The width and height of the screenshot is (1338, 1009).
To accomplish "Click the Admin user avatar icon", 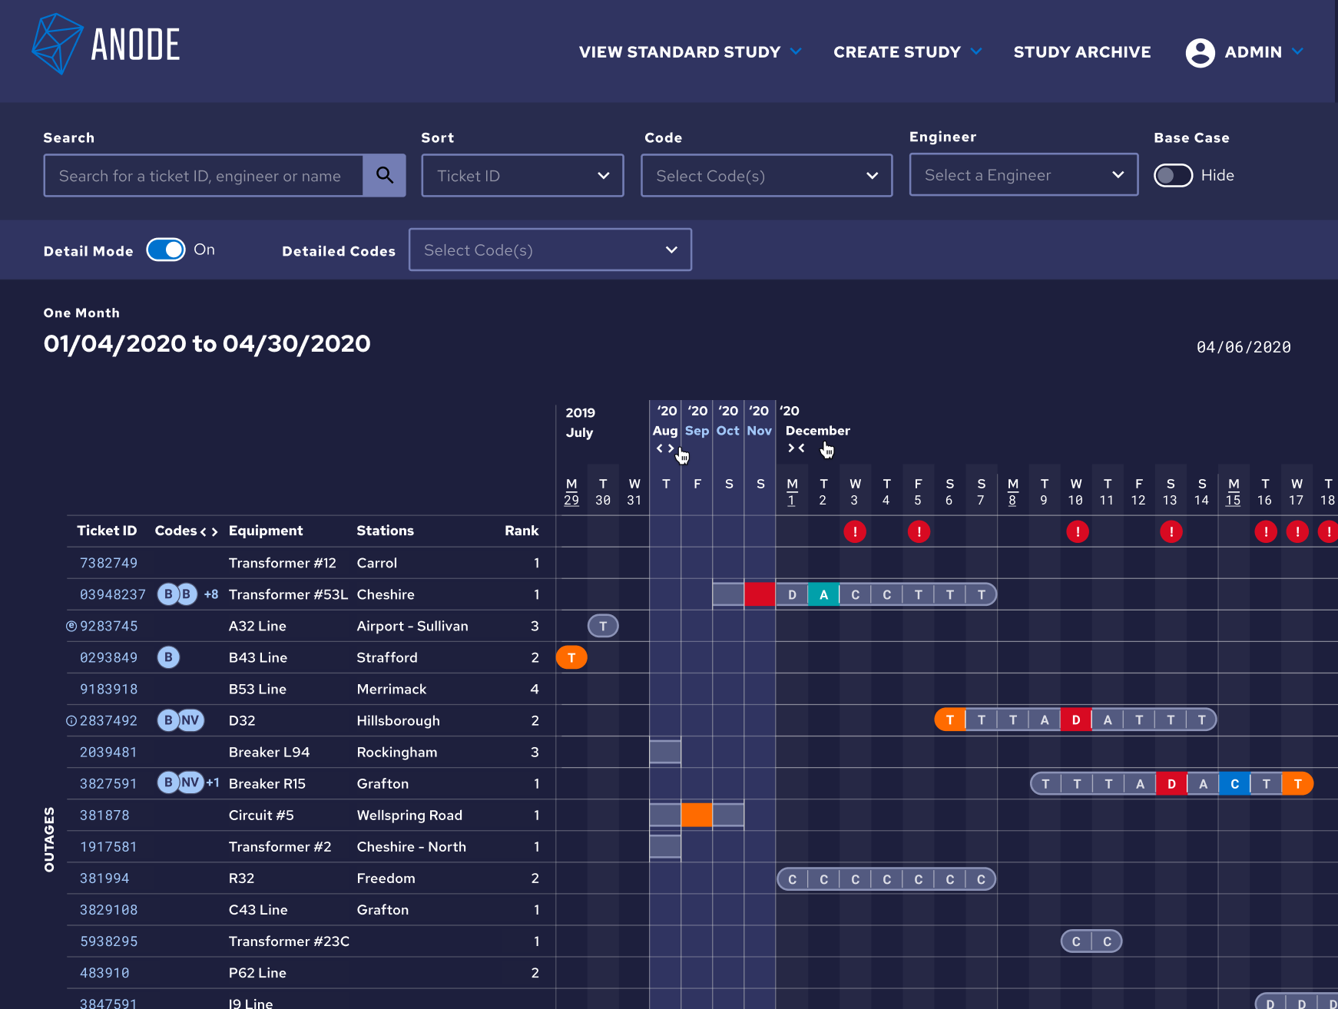I will pyautogui.click(x=1200, y=52).
